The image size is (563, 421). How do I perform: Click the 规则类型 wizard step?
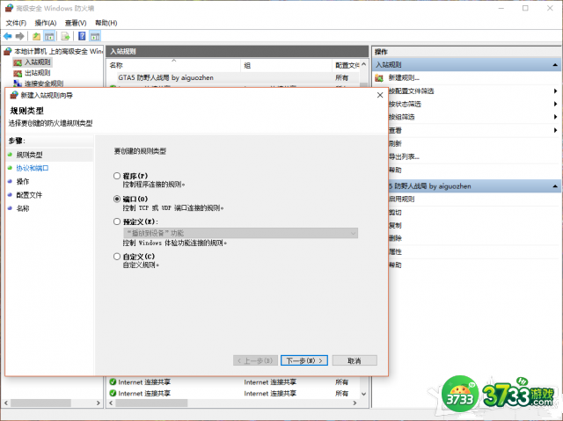point(29,155)
